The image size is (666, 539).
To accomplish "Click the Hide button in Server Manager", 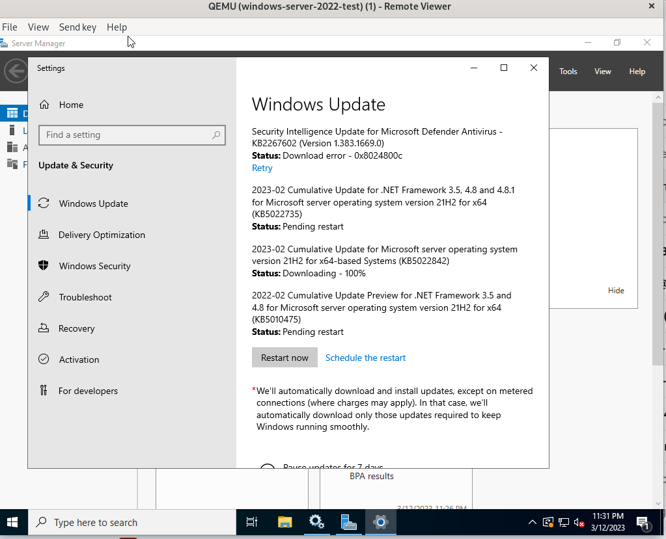I will [x=615, y=291].
